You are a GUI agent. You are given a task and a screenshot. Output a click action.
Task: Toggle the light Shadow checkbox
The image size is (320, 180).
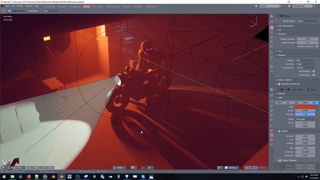[x=279, y=131]
